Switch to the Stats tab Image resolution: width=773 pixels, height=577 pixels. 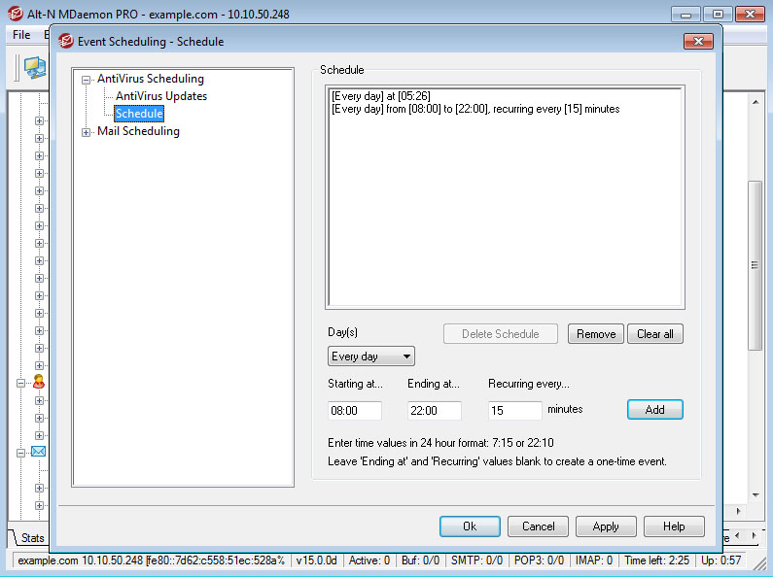[32, 538]
